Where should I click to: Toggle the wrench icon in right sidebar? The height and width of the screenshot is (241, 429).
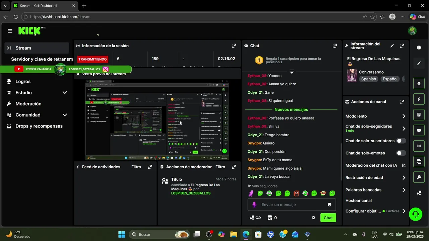[x=419, y=177]
